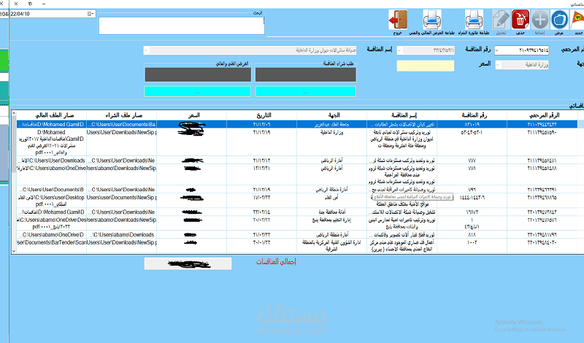Click the حذف (delete) trash icon
584x343 pixels.
point(520,20)
